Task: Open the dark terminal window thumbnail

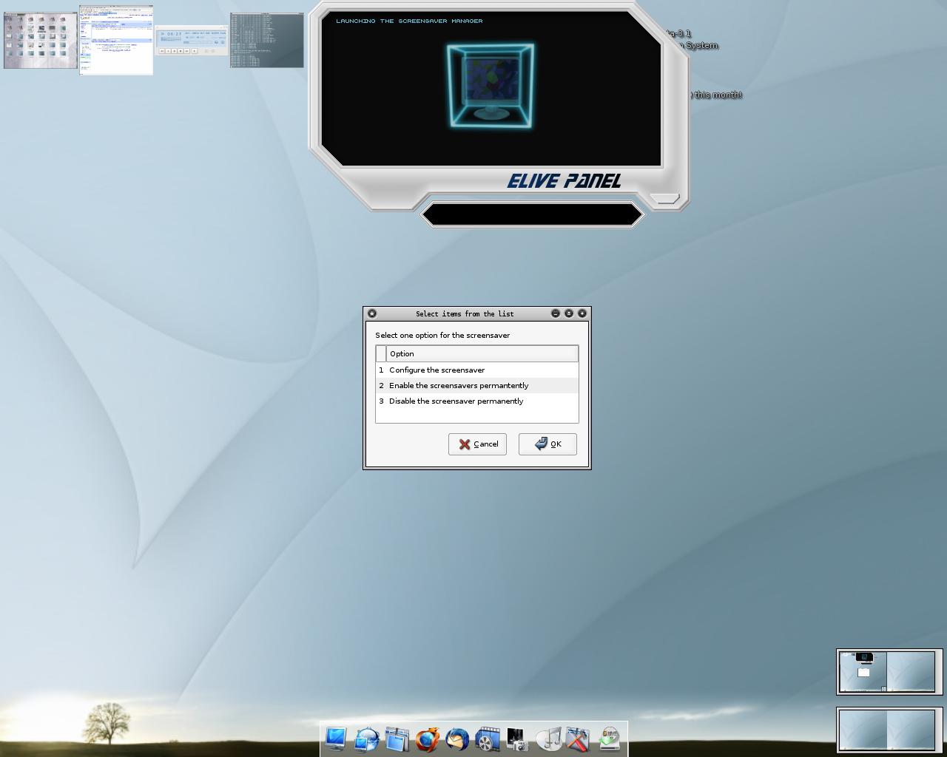Action: (267, 40)
